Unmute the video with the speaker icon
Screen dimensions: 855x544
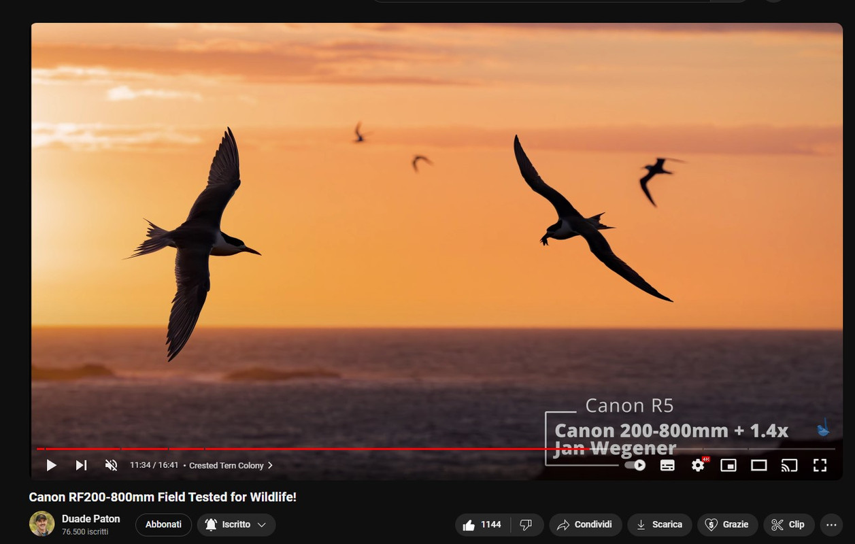[x=111, y=465]
